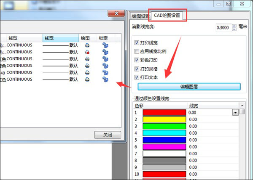Select the red swatch for color 10

point(164,174)
